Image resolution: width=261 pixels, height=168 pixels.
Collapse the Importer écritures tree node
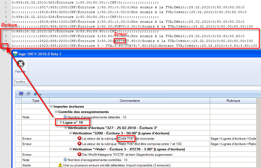click(52, 106)
